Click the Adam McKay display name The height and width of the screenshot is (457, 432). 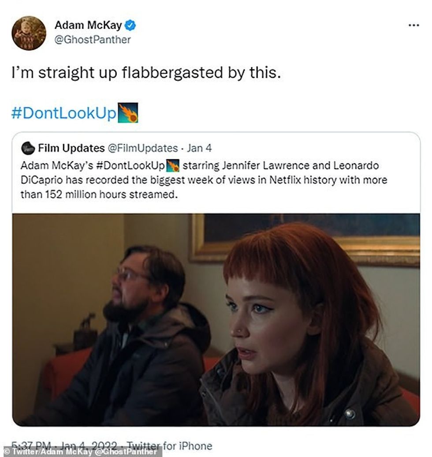(x=89, y=26)
